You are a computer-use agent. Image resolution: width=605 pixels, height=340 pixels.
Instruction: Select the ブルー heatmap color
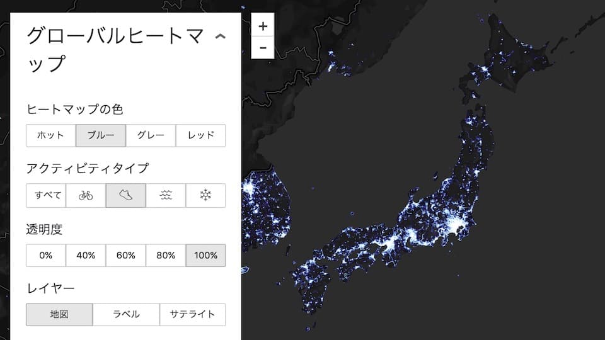coord(101,135)
